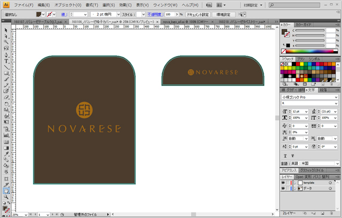Click the C (cyan) slider track
This screenshot has width=342, height=218.
coord(310,30)
